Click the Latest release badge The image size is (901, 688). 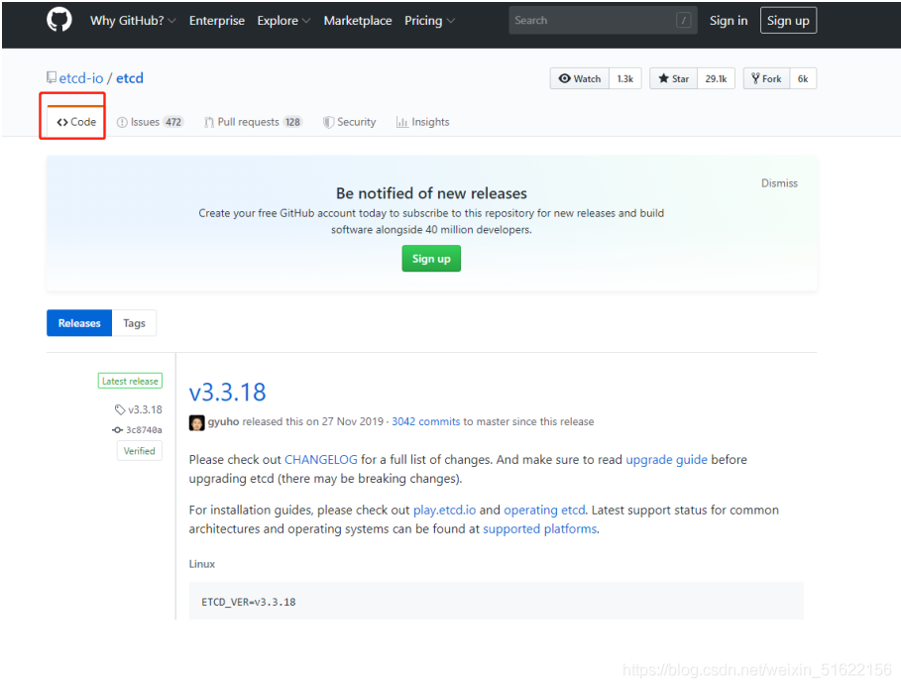coord(130,381)
